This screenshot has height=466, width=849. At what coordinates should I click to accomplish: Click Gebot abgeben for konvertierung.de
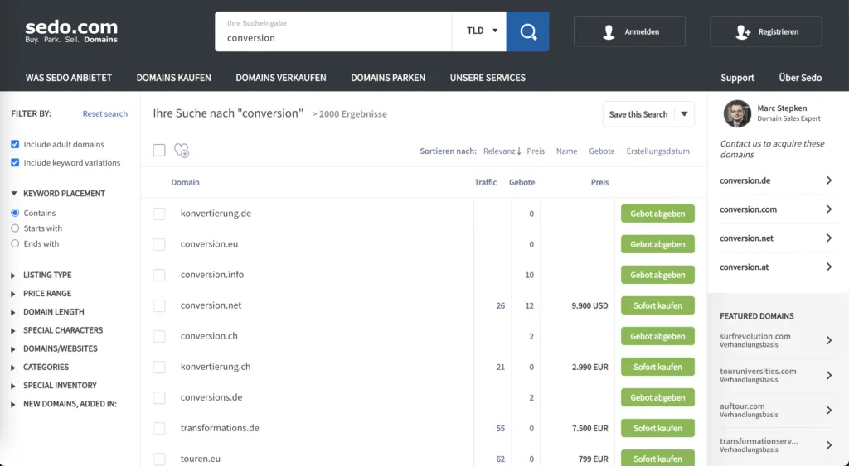point(657,214)
